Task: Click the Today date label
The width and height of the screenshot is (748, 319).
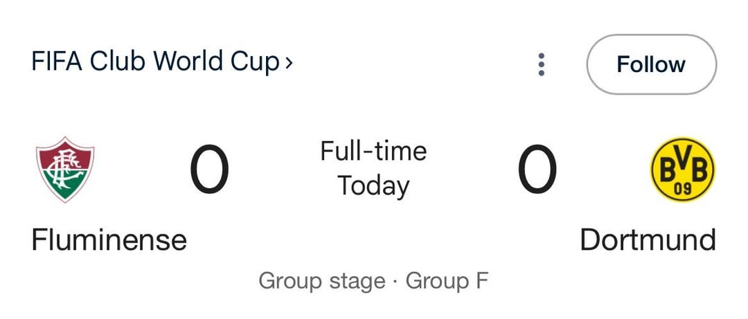Action: click(373, 186)
